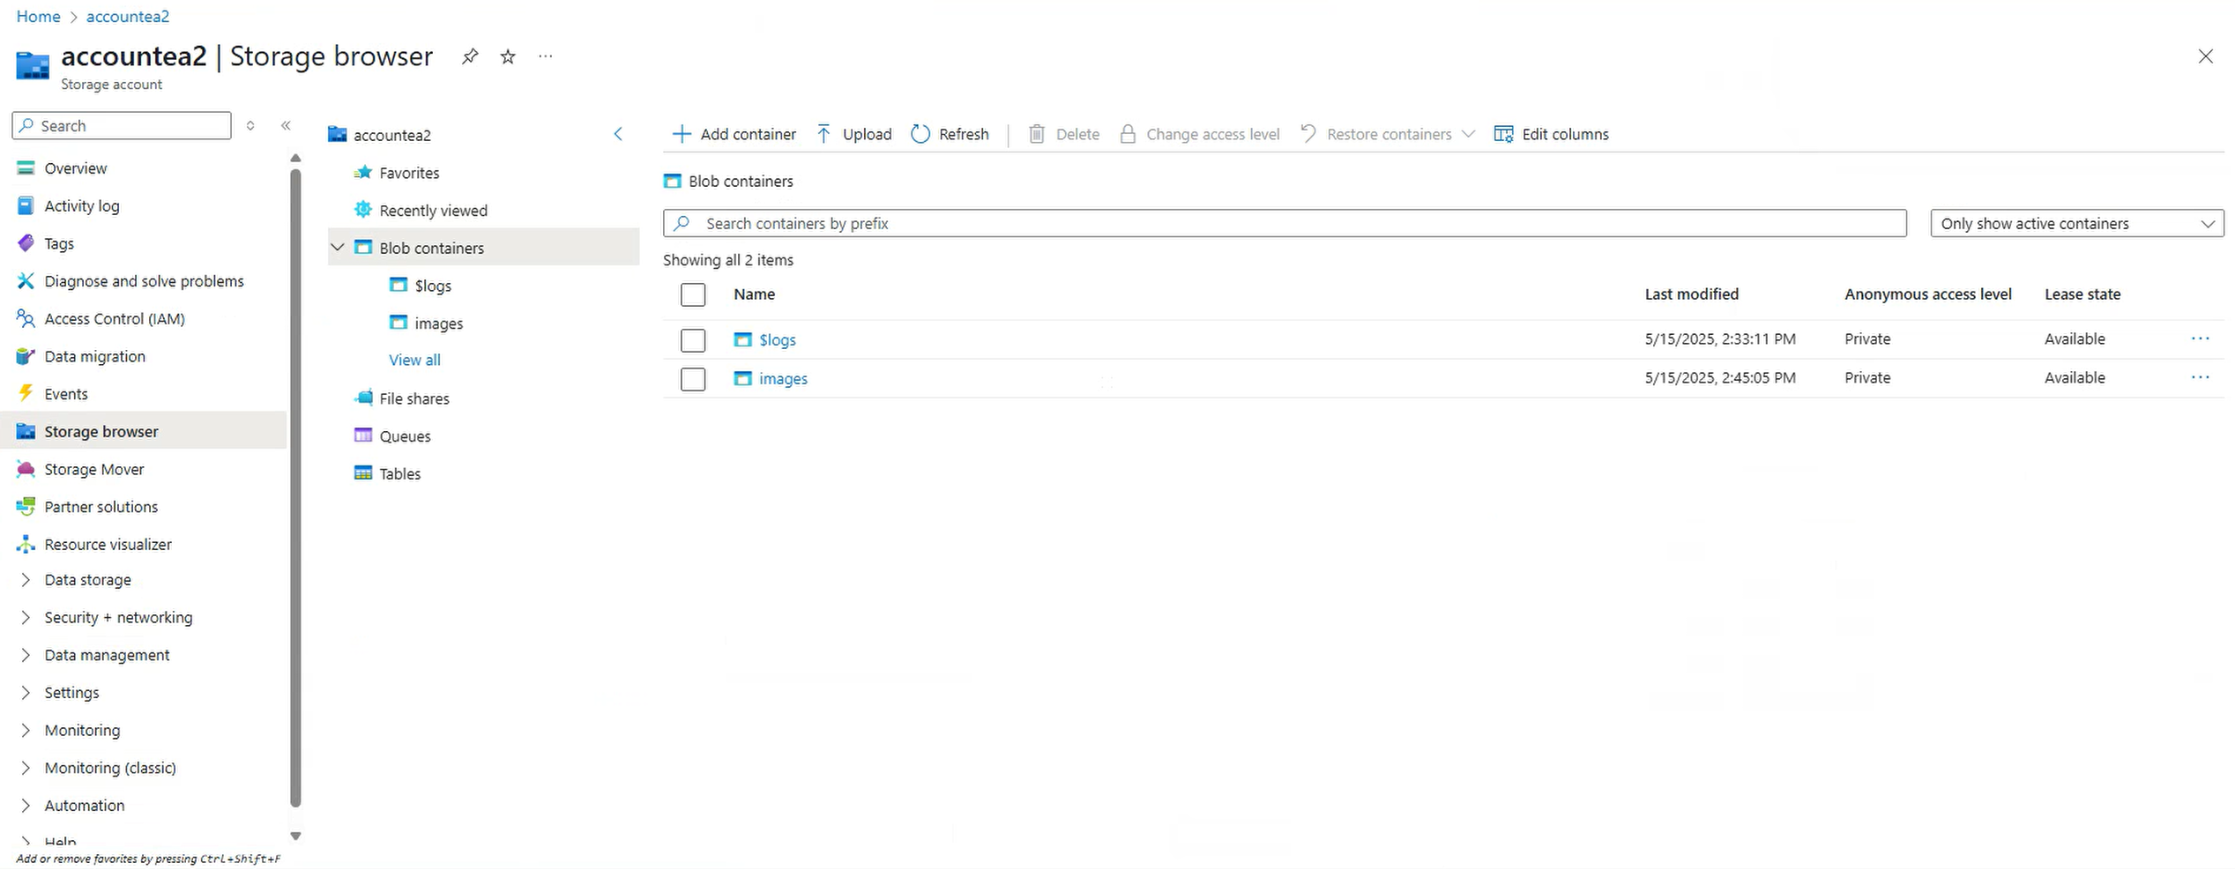
Task: Open the images container link
Action: tap(783, 378)
